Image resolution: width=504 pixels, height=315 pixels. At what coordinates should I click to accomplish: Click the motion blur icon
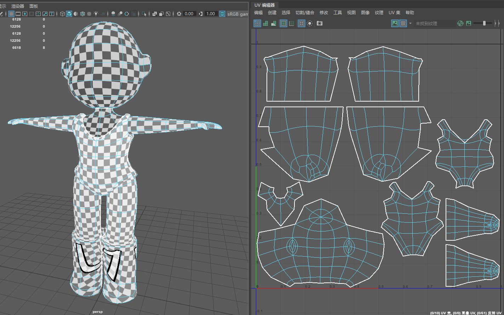click(120, 14)
